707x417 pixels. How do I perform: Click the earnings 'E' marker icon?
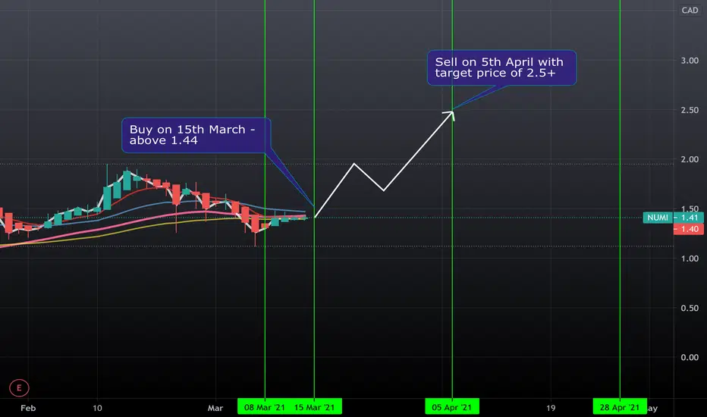coord(19,387)
